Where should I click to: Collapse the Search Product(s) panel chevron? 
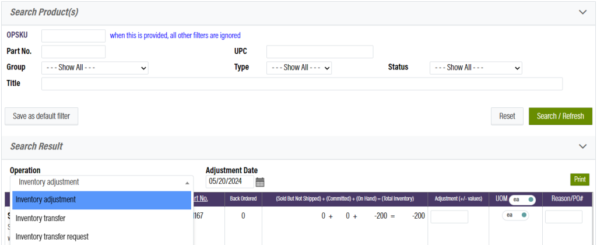tap(582, 12)
